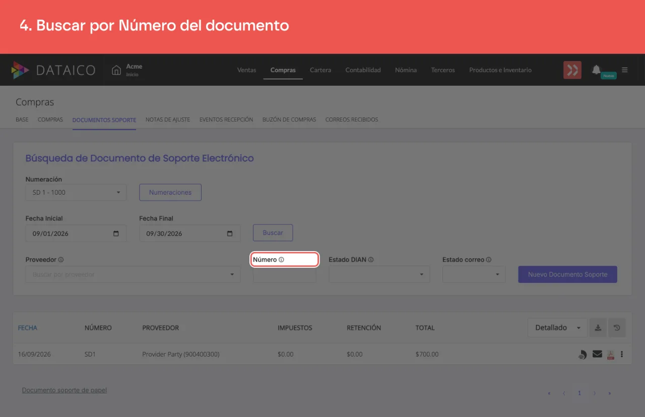Click the envelope email icon on the SD1 row

[x=597, y=354]
